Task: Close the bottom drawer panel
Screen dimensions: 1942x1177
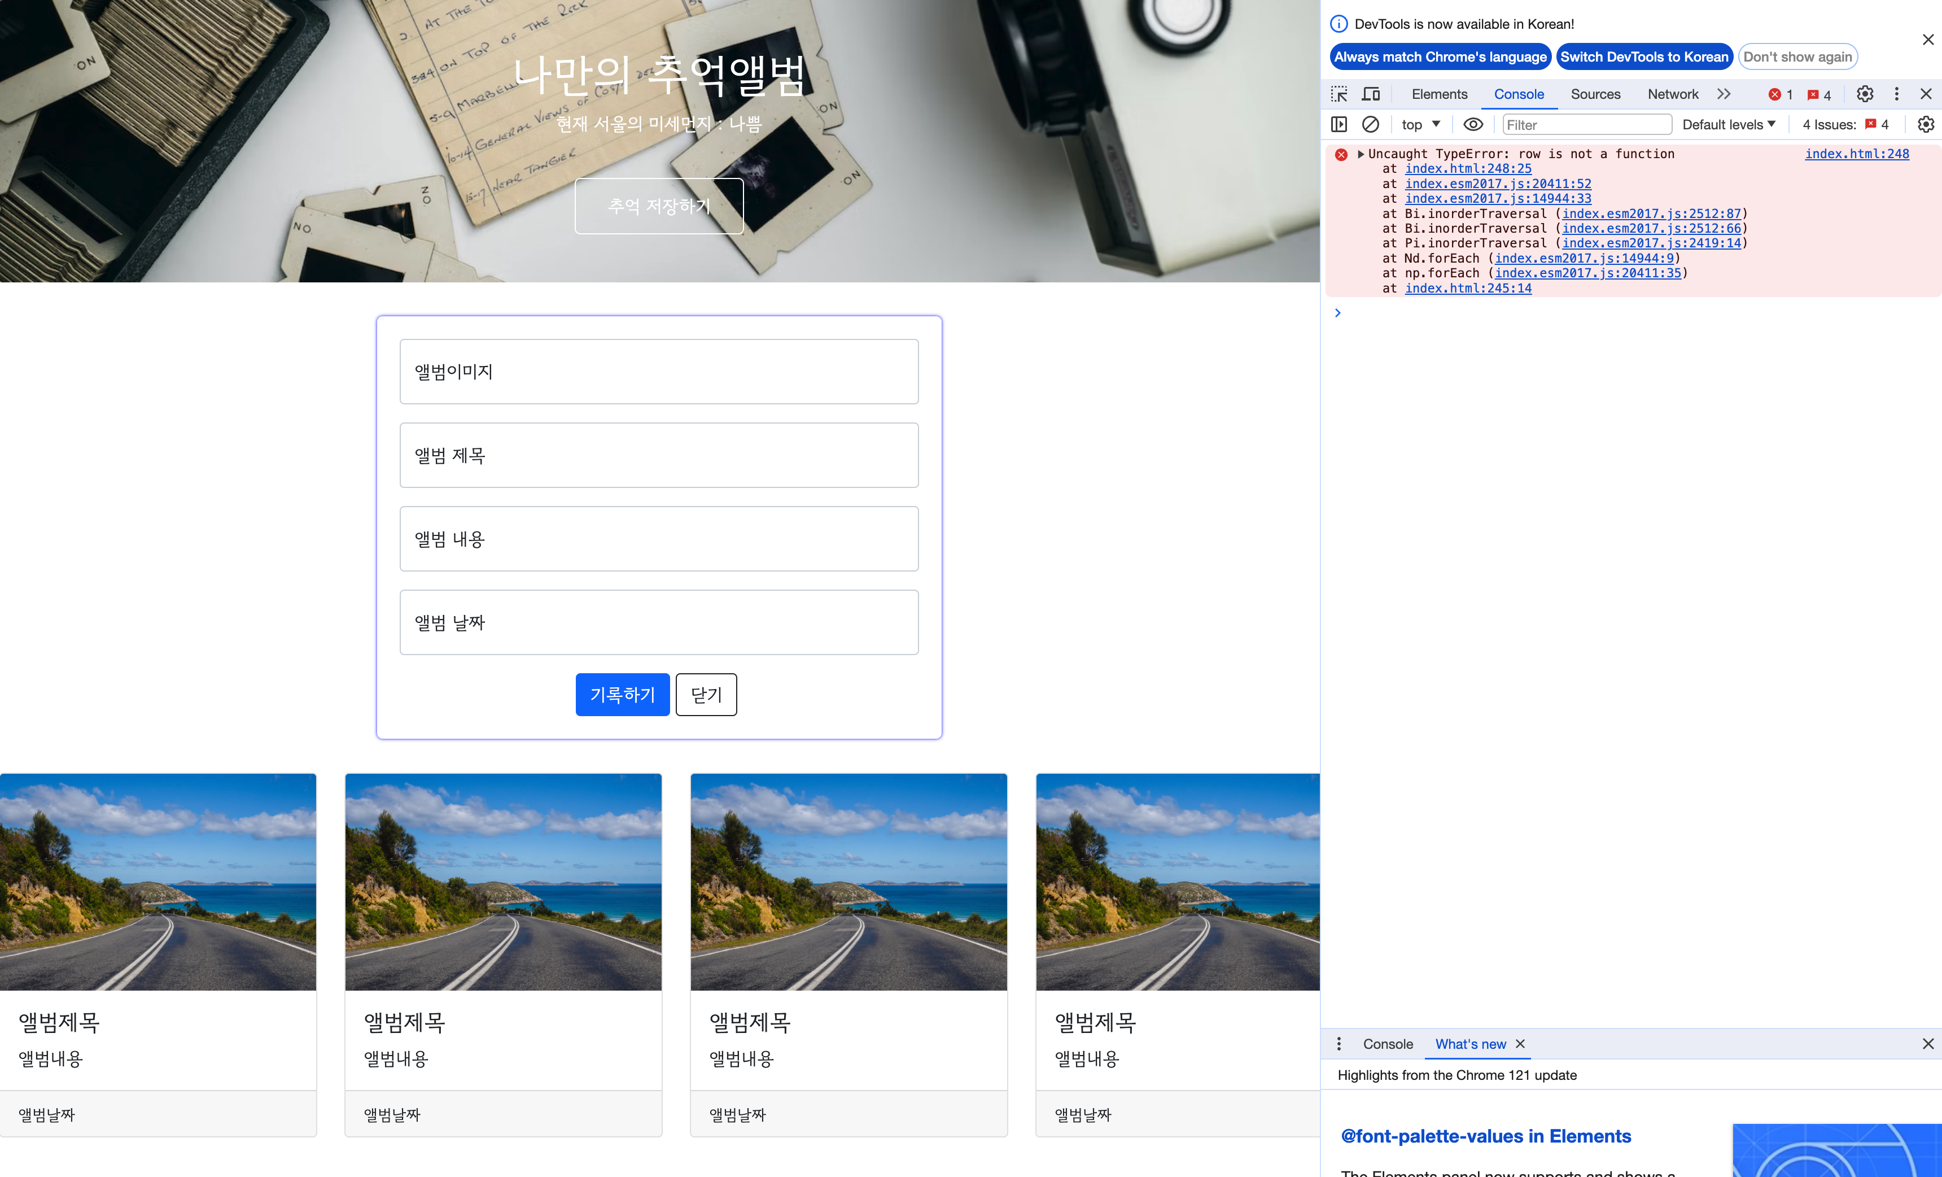Action: 1928,1044
